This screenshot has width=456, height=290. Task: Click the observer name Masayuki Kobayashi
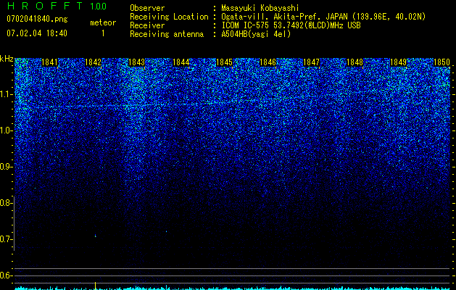(x=260, y=8)
